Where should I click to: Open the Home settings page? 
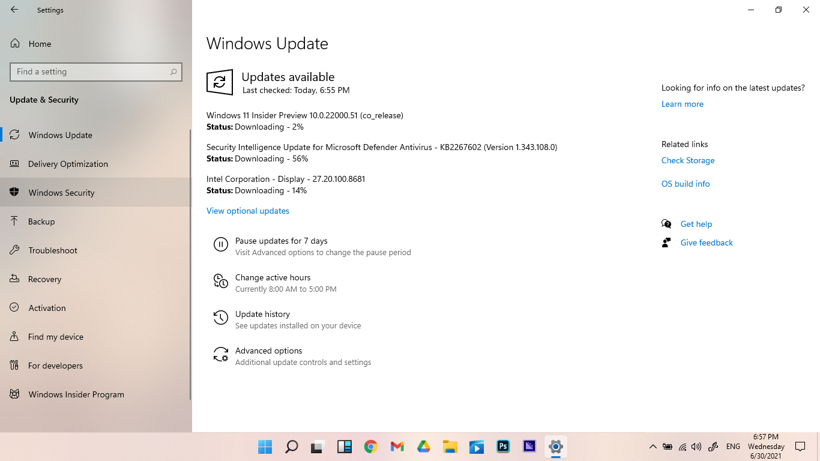pyautogui.click(x=96, y=44)
